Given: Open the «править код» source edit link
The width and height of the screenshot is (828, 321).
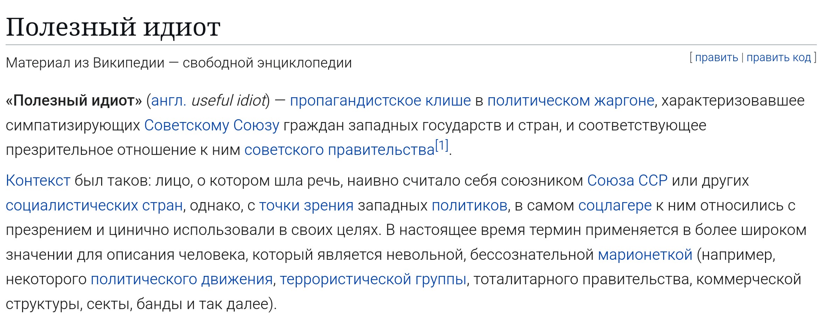Looking at the screenshot, I should tap(779, 57).
